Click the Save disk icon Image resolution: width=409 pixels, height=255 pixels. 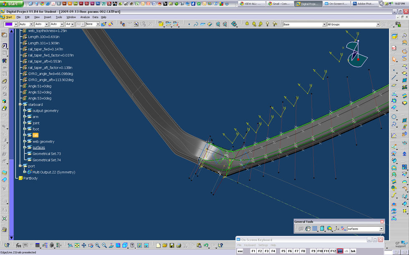172,245
